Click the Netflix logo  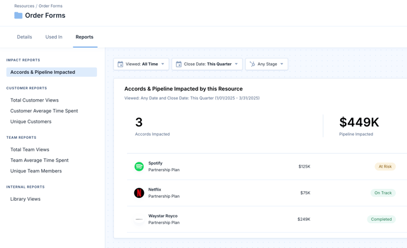click(x=139, y=193)
